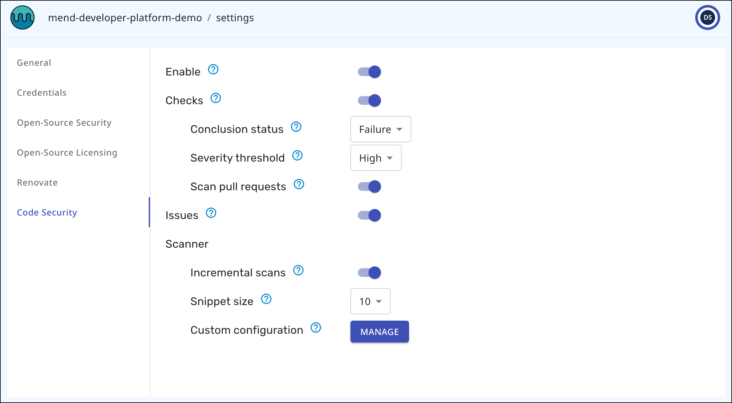Go to Open-Source Security settings tab
Image resolution: width=732 pixels, height=403 pixels.
(x=64, y=123)
